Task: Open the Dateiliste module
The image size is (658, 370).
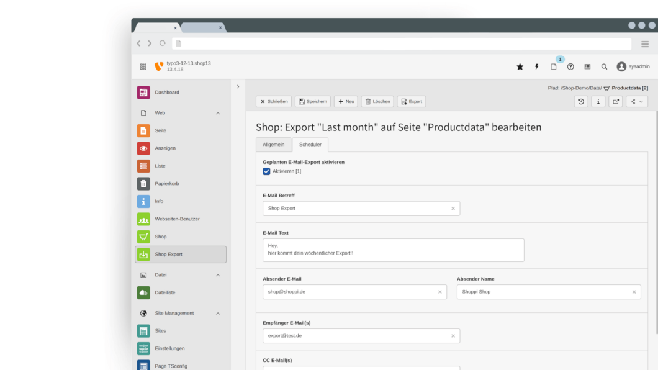Action: click(x=164, y=292)
